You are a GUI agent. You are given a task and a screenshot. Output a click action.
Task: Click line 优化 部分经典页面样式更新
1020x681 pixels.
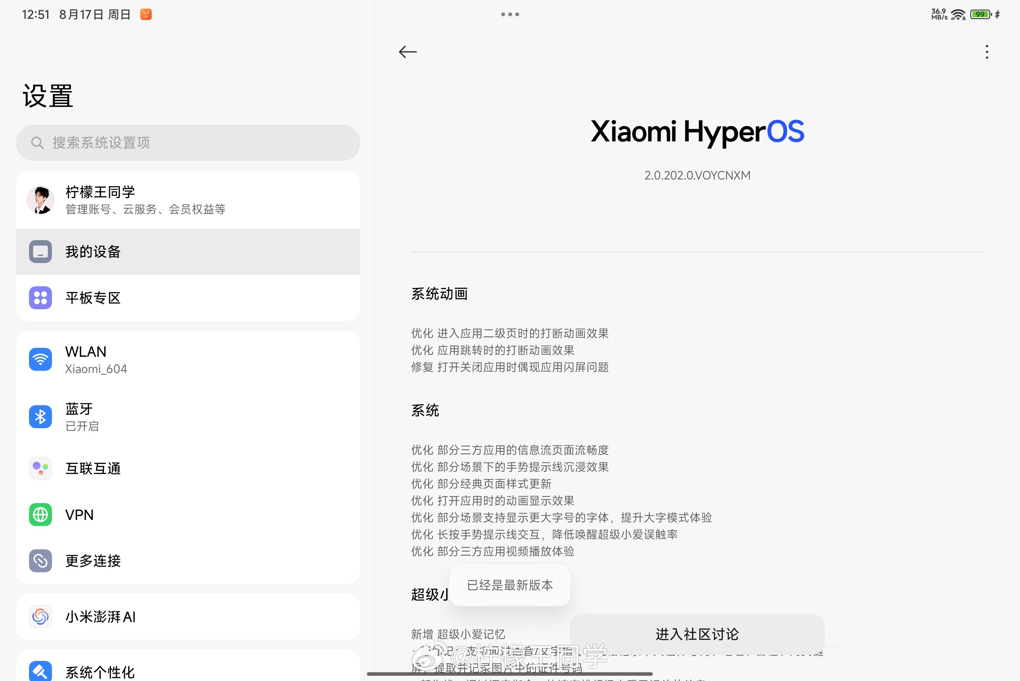pos(481,484)
